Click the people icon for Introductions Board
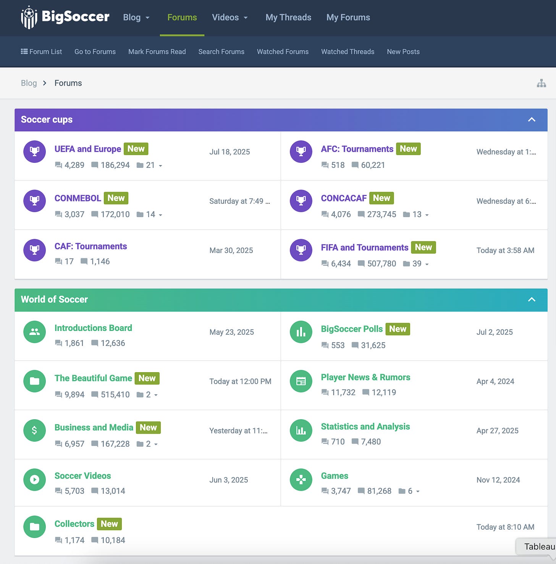The height and width of the screenshot is (564, 556). [x=34, y=332]
